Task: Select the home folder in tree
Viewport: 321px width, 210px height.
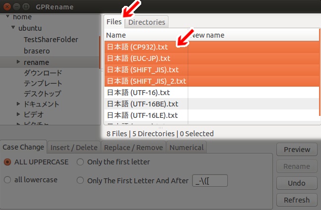Action: [22, 17]
